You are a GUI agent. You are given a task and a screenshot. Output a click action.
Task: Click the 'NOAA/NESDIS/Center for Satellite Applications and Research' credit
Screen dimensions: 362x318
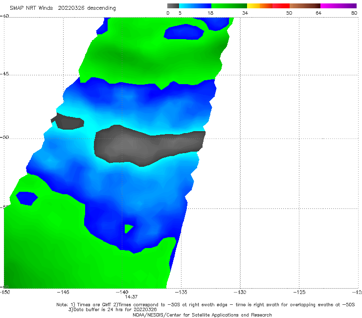click(202, 315)
